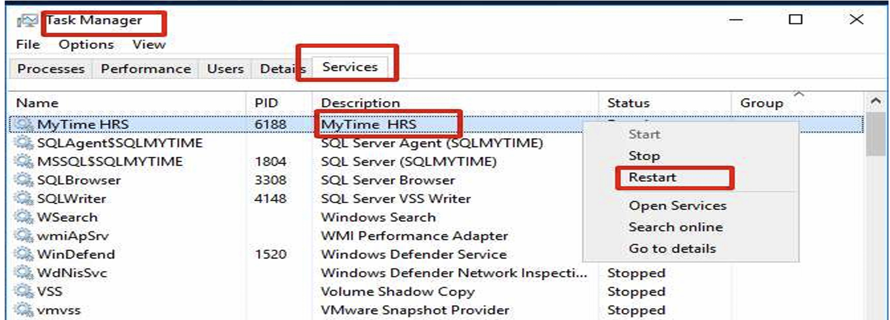
Task: Click the gear icon beside MyTime HRS
Action: (23, 124)
